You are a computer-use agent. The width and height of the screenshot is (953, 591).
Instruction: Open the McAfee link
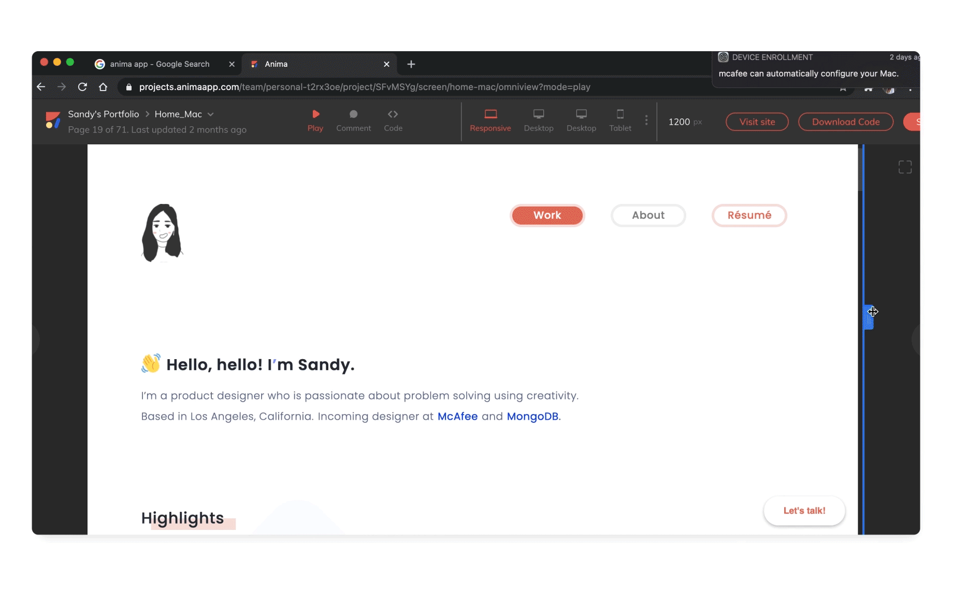pos(457,417)
